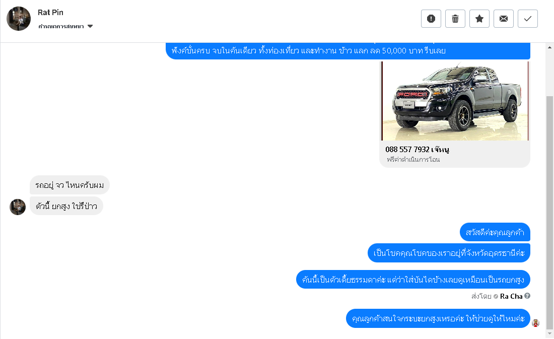Open Rat Pin's header profile picture

tap(18, 19)
